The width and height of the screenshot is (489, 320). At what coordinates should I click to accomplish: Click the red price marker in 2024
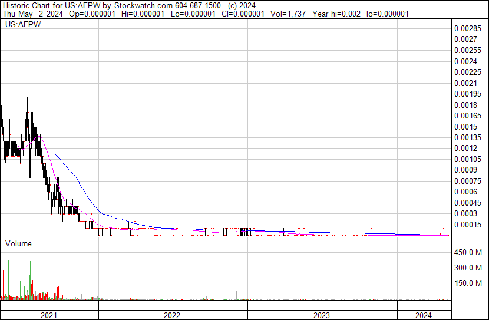click(443, 228)
